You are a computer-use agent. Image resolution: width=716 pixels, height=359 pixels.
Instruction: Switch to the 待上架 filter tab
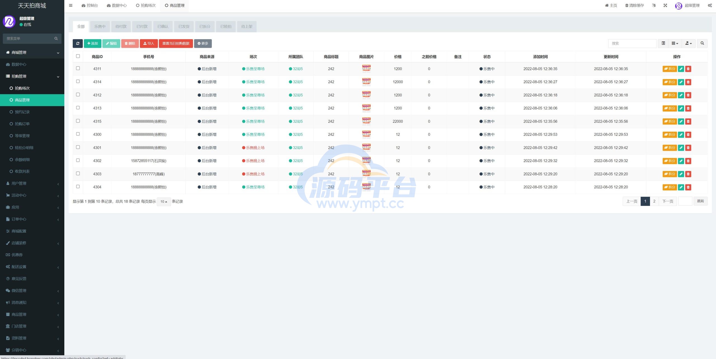[247, 27]
